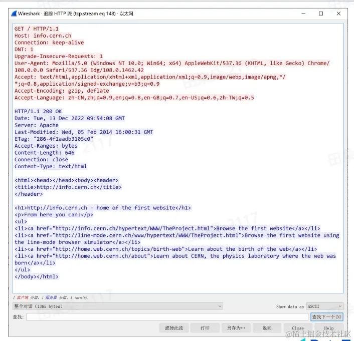Image resolution: width=354 pixels, height=341 pixels.
Task: Minimize the Wireshark stream window
Action: (303, 14)
